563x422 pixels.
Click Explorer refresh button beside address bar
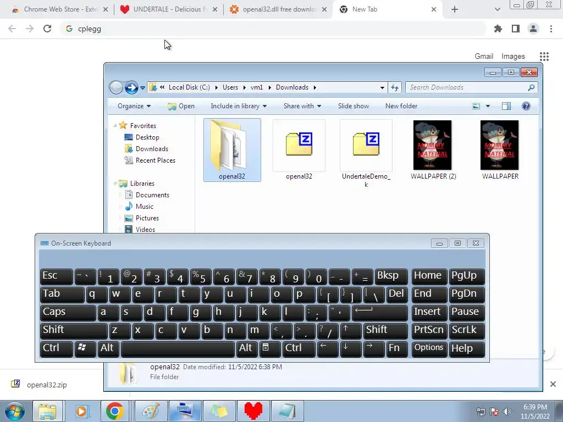click(x=395, y=87)
